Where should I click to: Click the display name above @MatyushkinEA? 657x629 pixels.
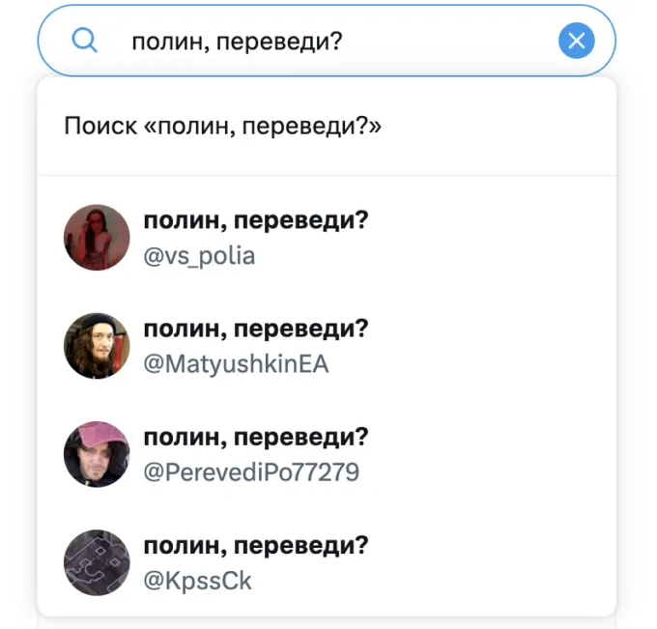coord(256,329)
